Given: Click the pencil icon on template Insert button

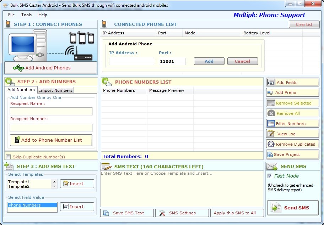Looking at the screenshot, I should coord(66,184).
